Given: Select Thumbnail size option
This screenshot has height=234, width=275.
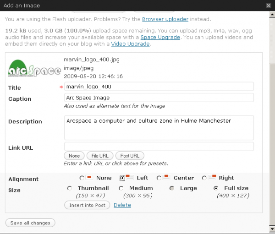Looking at the screenshot, I should tap(70, 188).
